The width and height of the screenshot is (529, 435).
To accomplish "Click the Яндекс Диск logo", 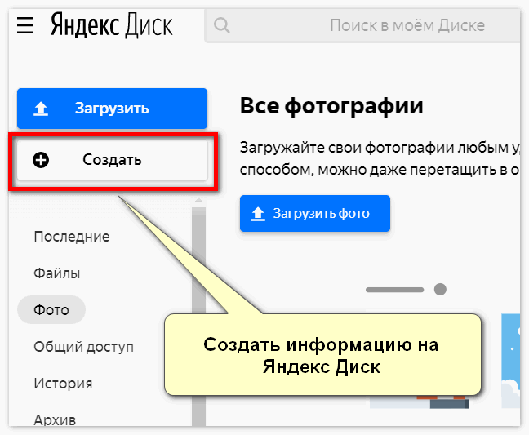I will (x=111, y=24).
